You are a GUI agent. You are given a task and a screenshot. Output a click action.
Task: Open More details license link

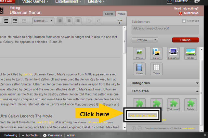[x=188, y=129]
